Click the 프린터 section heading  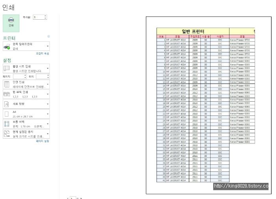[x=9, y=38]
